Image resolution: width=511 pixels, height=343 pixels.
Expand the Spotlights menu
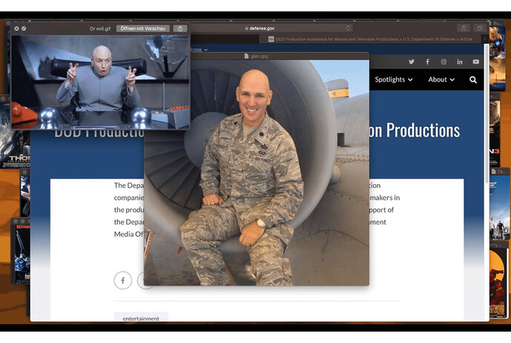393,79
